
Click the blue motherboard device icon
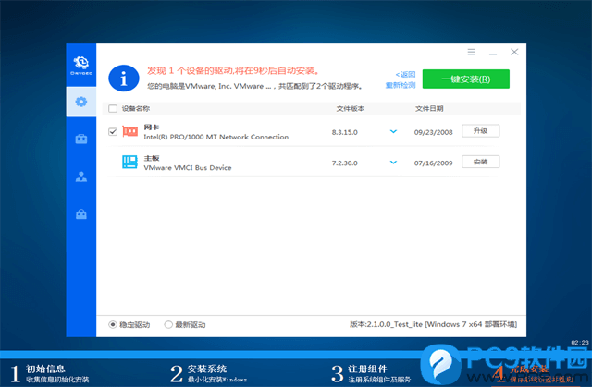(x=129, y=162)
